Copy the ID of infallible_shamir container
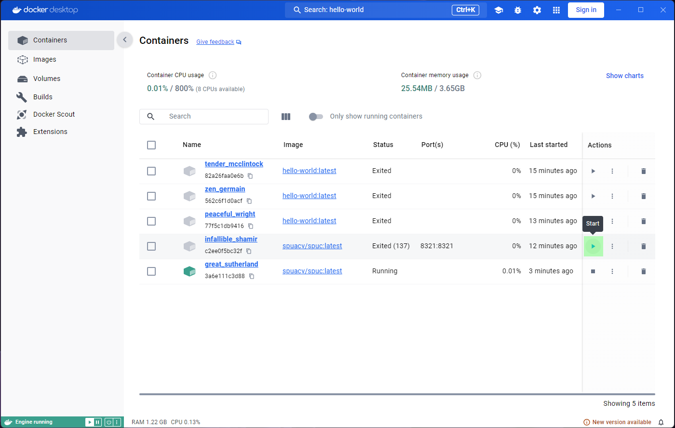The width and height of the screenshot is (675, 428). coord(249,251)
